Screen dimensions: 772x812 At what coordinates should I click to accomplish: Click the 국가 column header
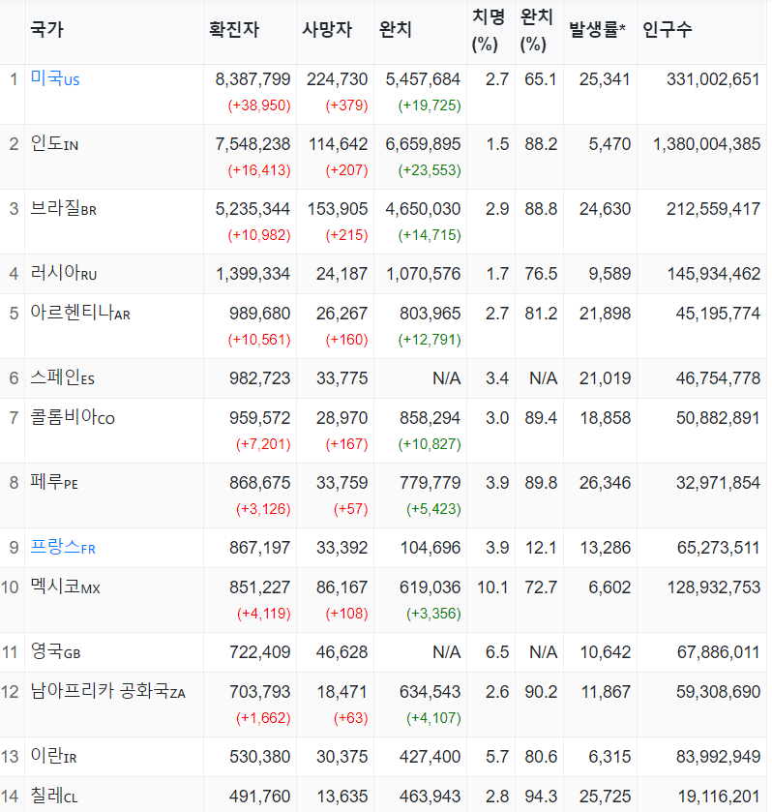point(46,29)
